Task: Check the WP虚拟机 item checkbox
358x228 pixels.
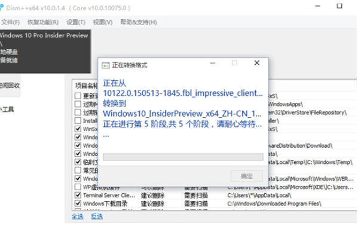Action: click(x=78, y=187)
